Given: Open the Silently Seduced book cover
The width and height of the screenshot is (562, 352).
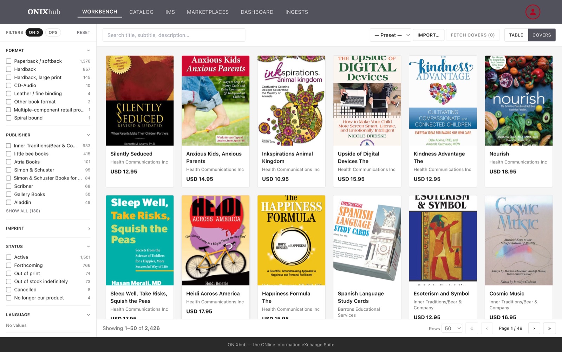Looking at the screenshot, I should click(x=140, y=101).
